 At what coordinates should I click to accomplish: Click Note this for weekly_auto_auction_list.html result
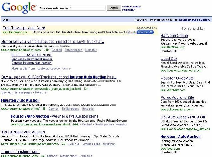tap(41, 92)
